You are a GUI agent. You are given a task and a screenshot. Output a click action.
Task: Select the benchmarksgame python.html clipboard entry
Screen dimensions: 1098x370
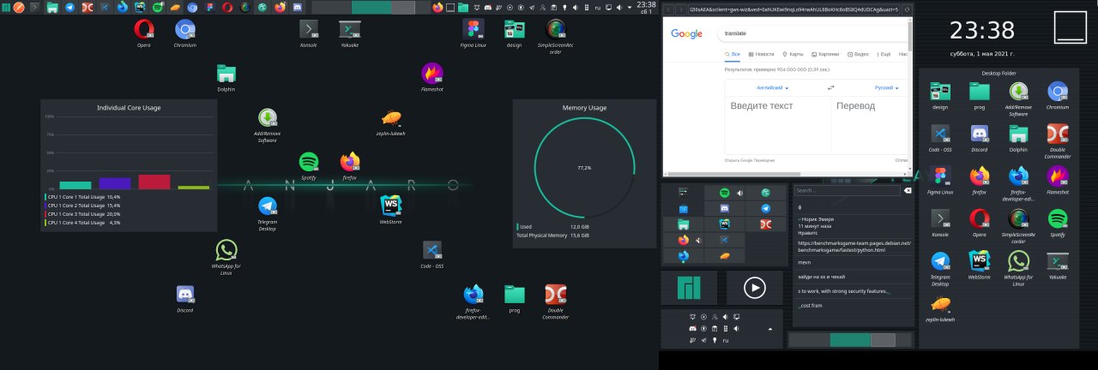coord(854,247)
